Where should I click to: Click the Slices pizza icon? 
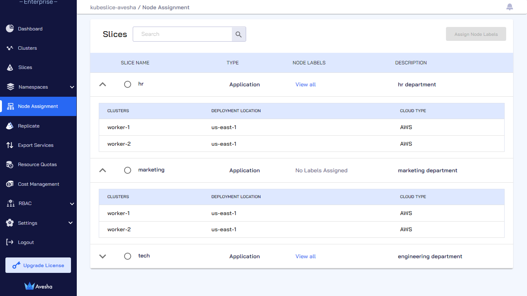10,67
